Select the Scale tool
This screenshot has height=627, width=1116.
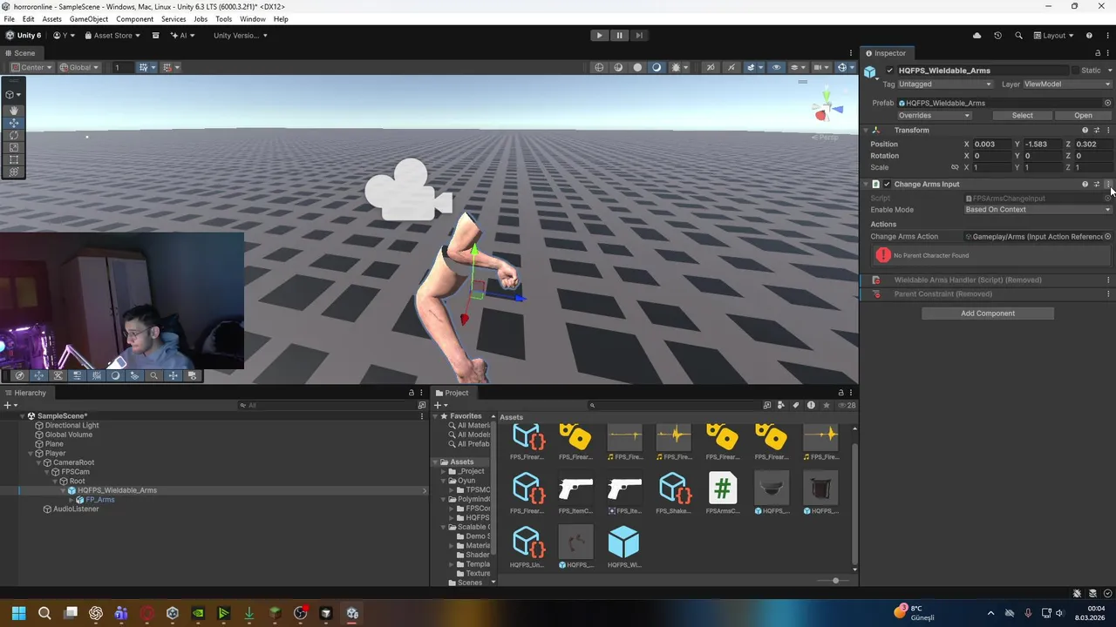coord(13,147)
